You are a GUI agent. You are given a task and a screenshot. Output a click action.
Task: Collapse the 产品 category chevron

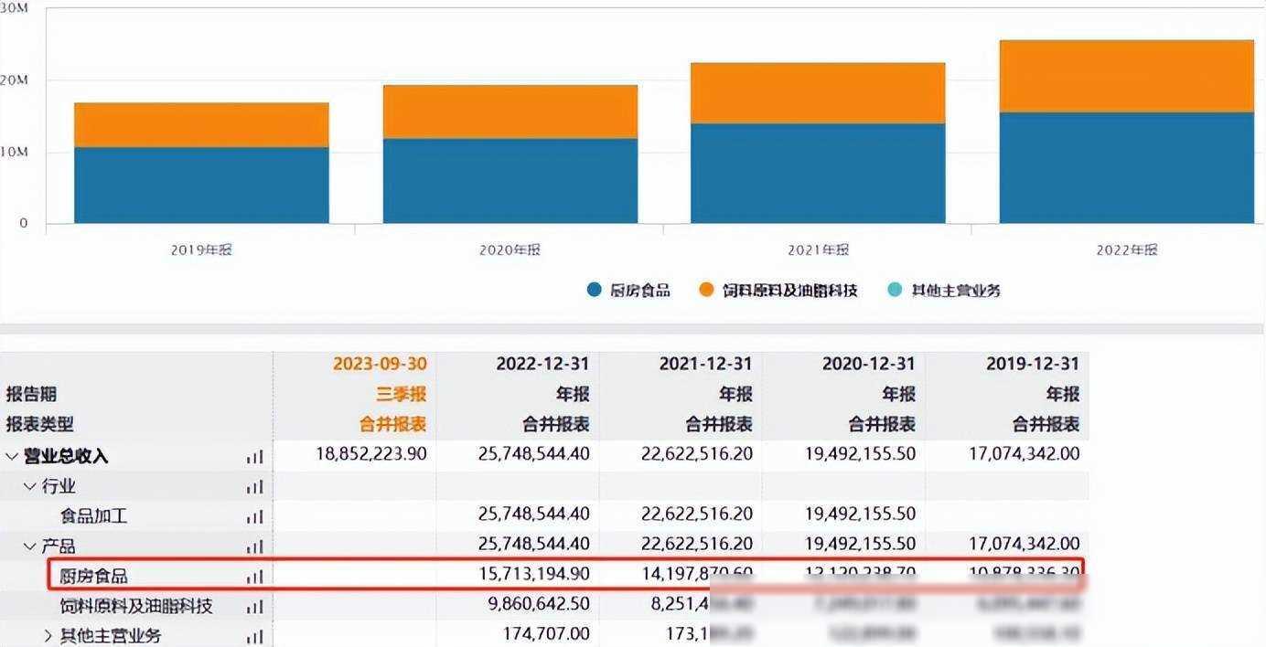(29, 546)
